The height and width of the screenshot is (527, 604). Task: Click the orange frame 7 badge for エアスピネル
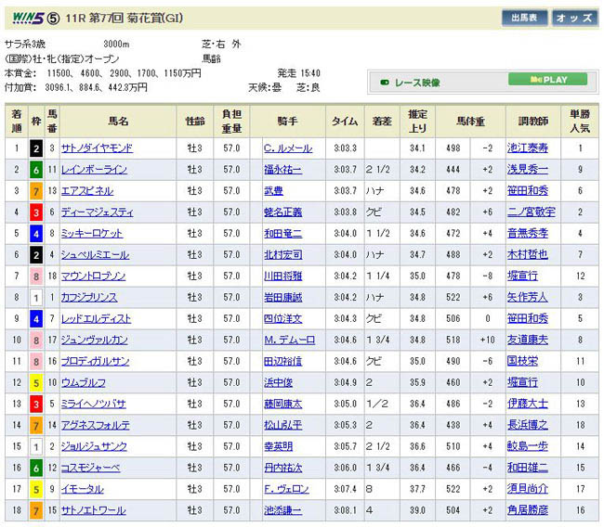(x=34, y=191)
